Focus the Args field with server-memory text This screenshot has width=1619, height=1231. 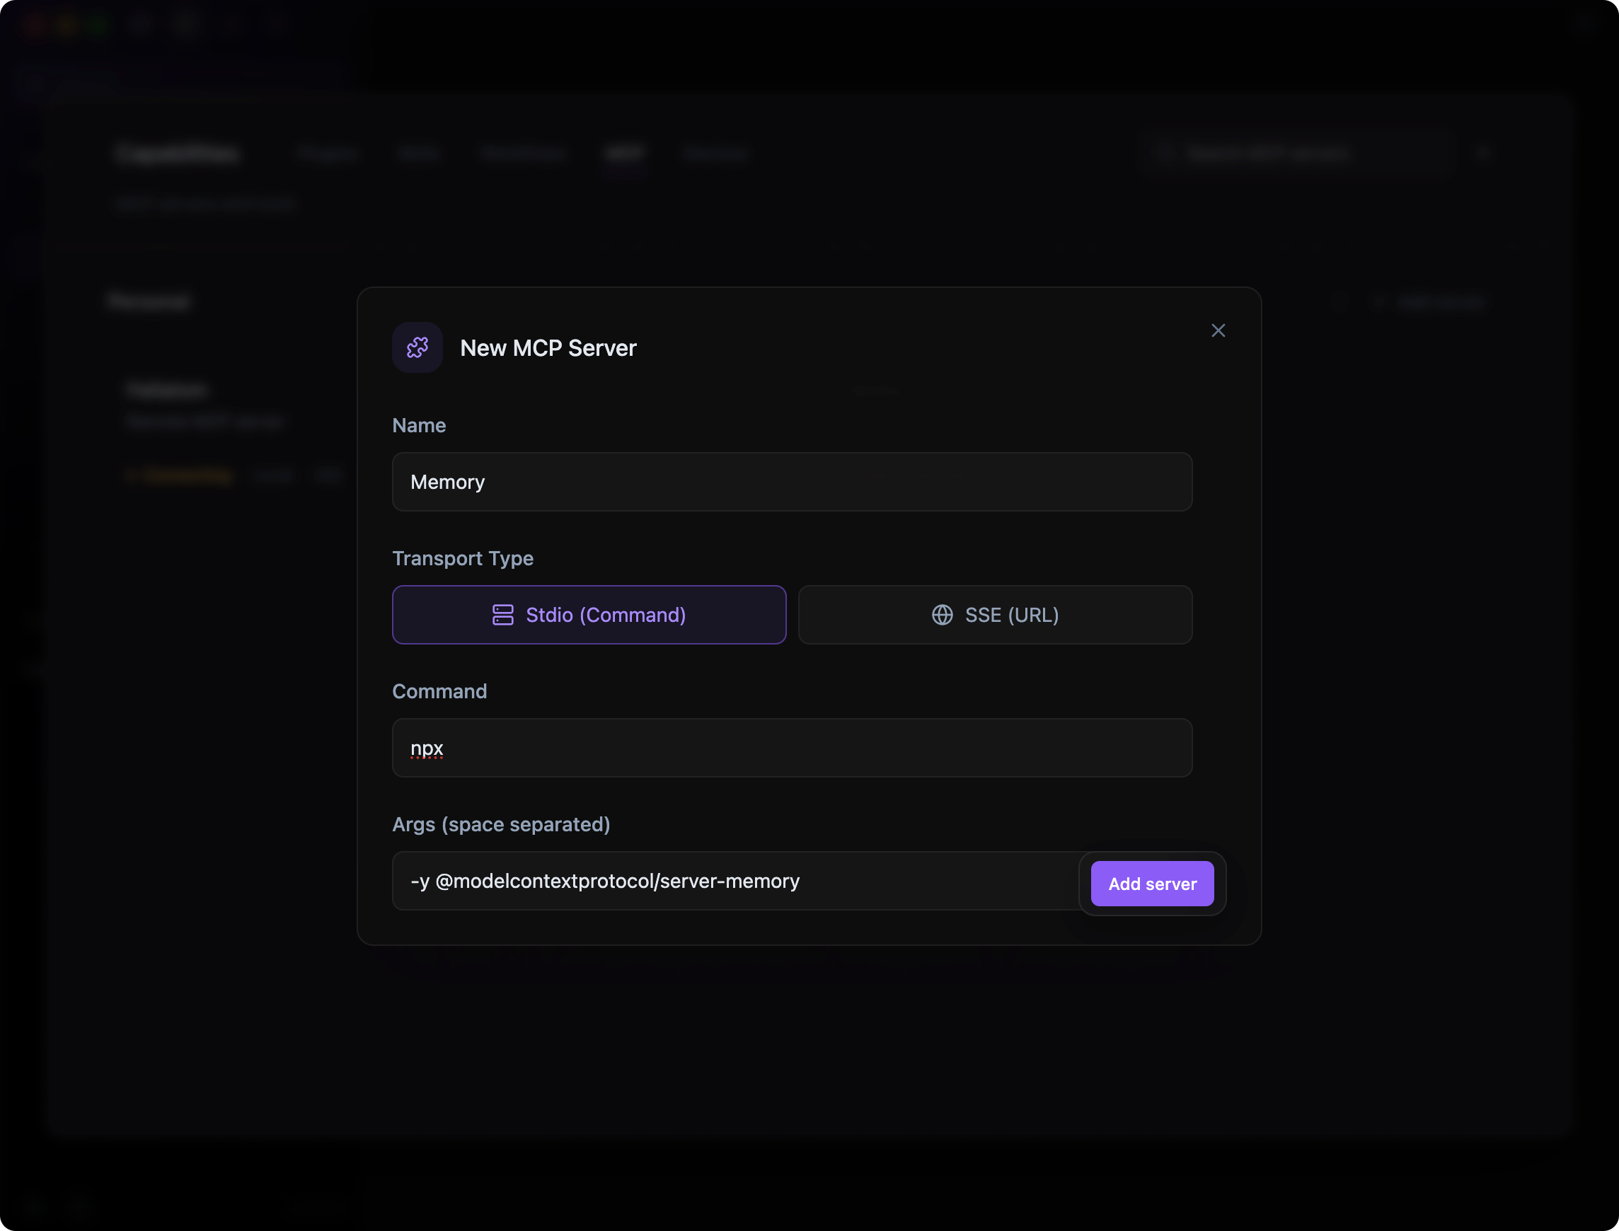point(735,881)
